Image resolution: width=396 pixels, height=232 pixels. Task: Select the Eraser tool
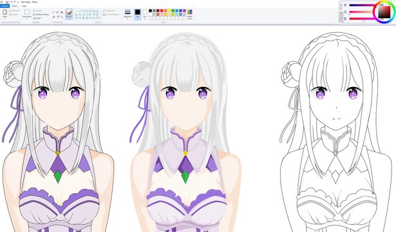53,17
